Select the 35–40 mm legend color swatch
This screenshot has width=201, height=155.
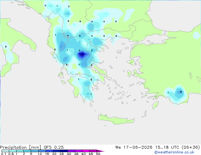[78, 151]
